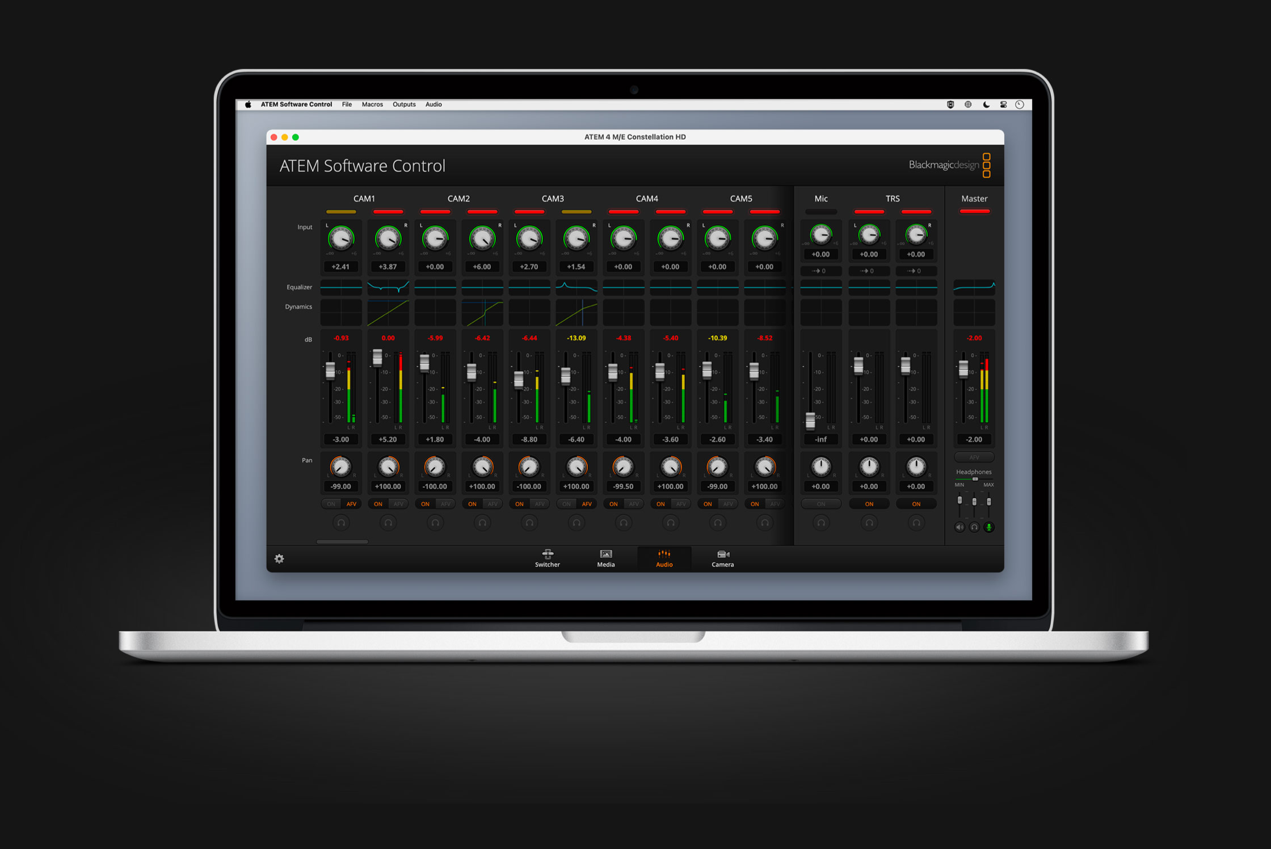This screenshot has width=1271, height=849.
Task: Open the Macros menu
Action: click(372, 104)
